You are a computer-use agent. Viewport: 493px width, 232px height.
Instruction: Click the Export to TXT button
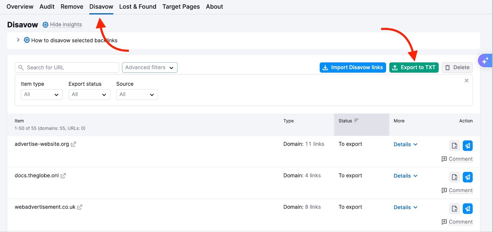414,67
